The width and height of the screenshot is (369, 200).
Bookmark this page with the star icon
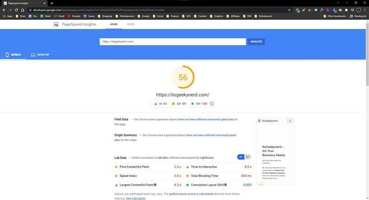pos(290,10)
